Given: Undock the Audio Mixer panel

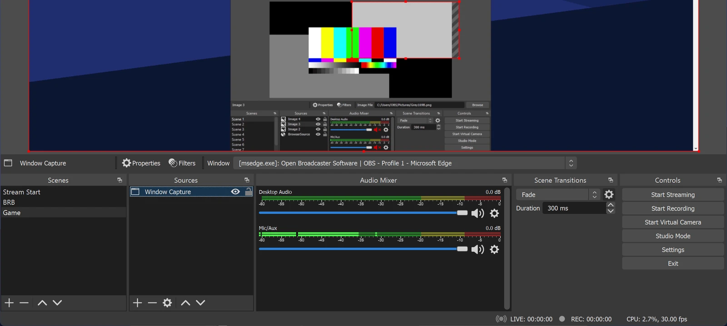Looking at the screenshot, I should tap(504, 181).
